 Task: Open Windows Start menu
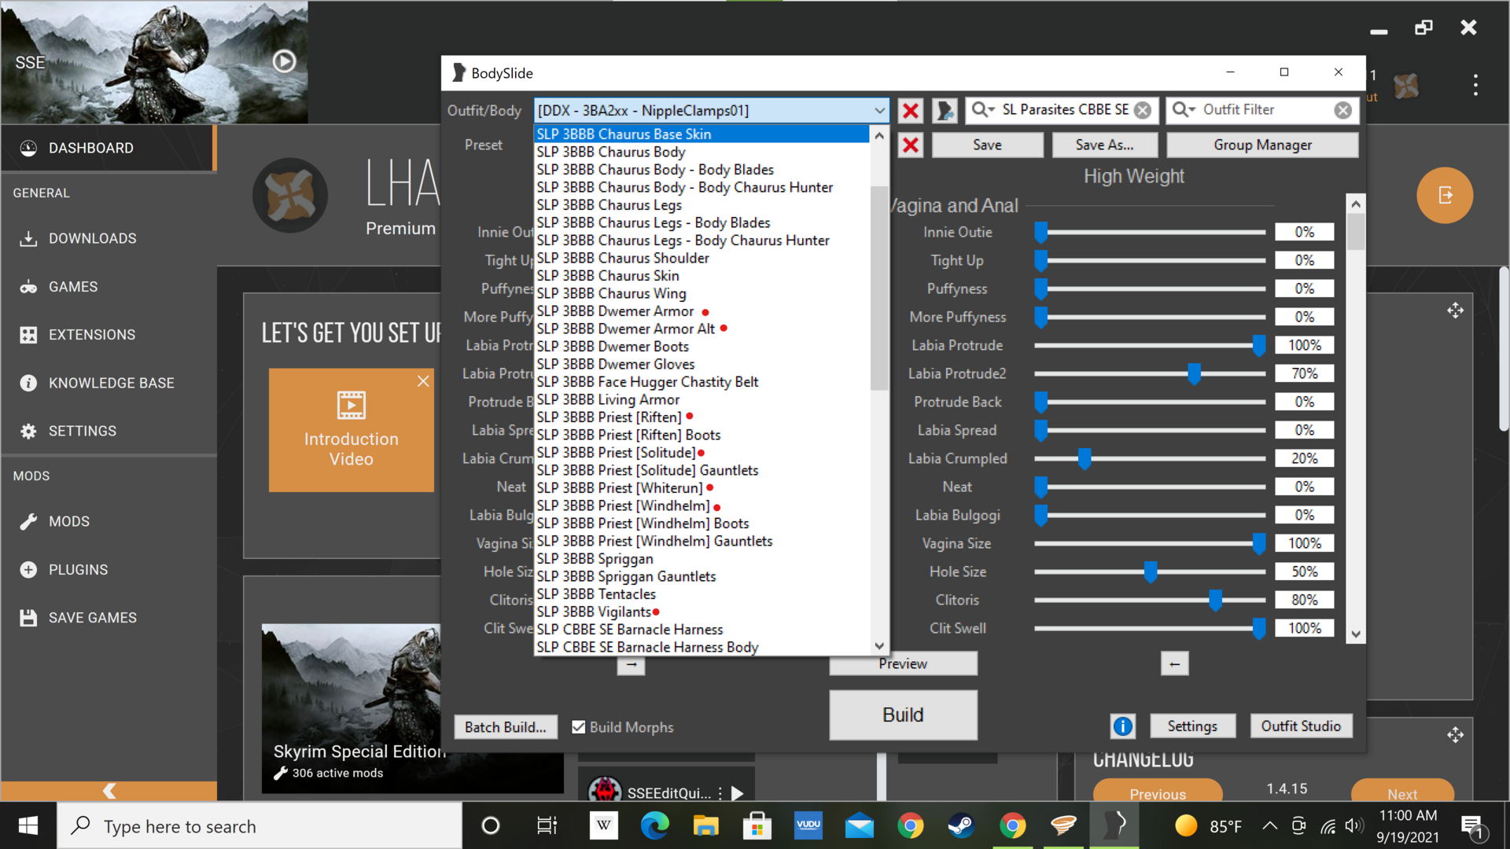[x=28, y=825]
